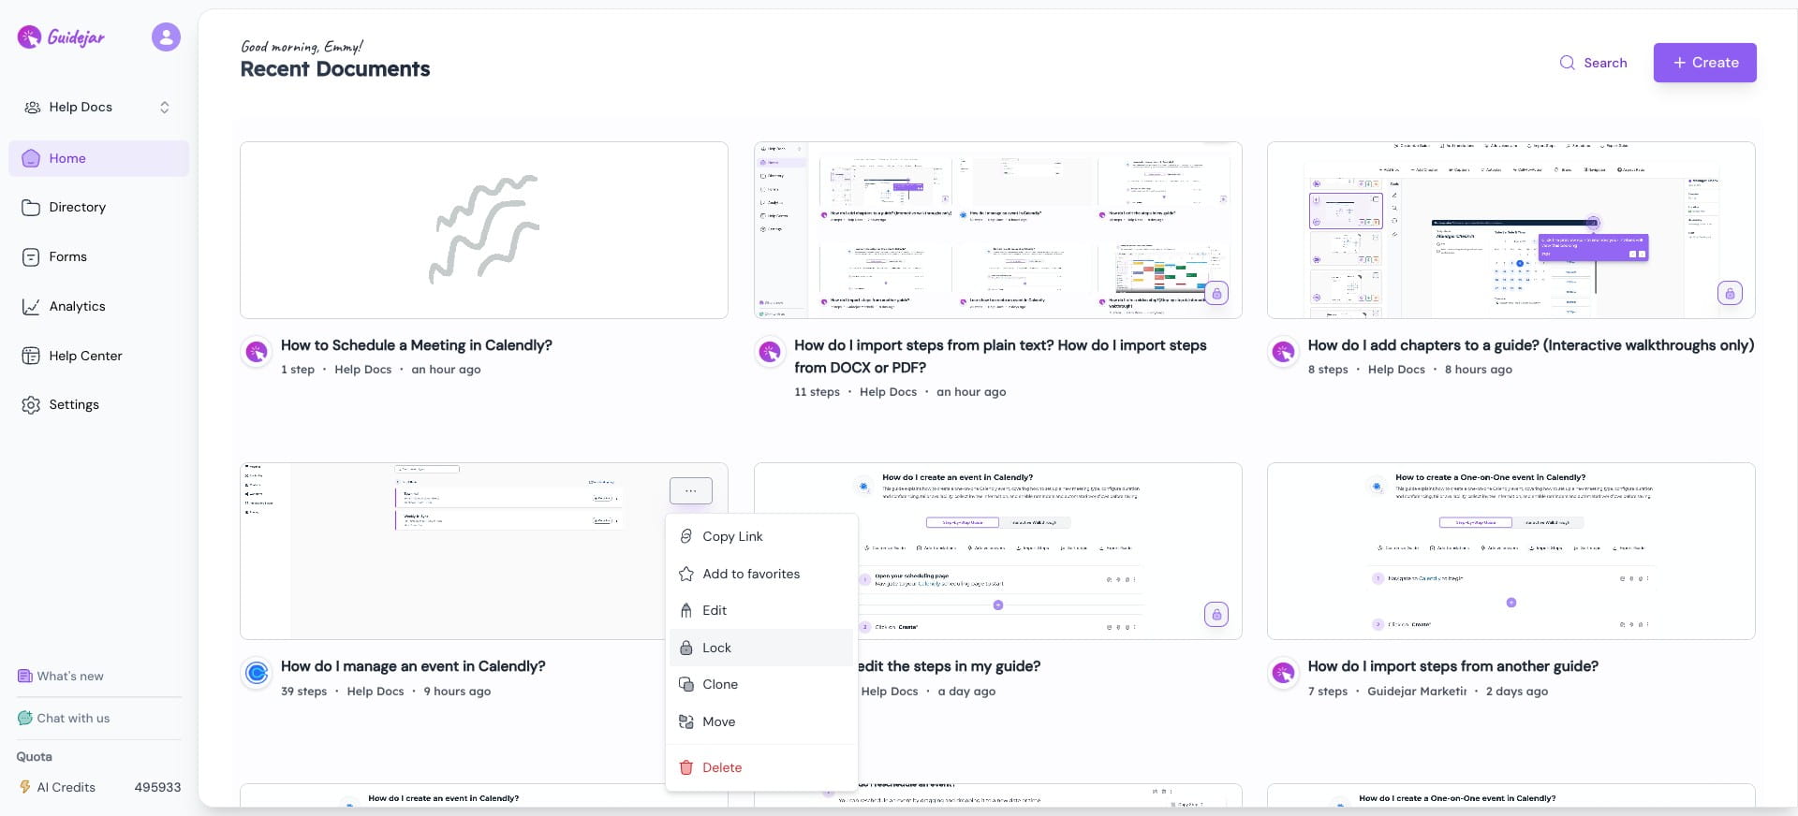Click lock icon on edit the steps card
Screen dimensions: 1798x816
(x=1216, y=614)
